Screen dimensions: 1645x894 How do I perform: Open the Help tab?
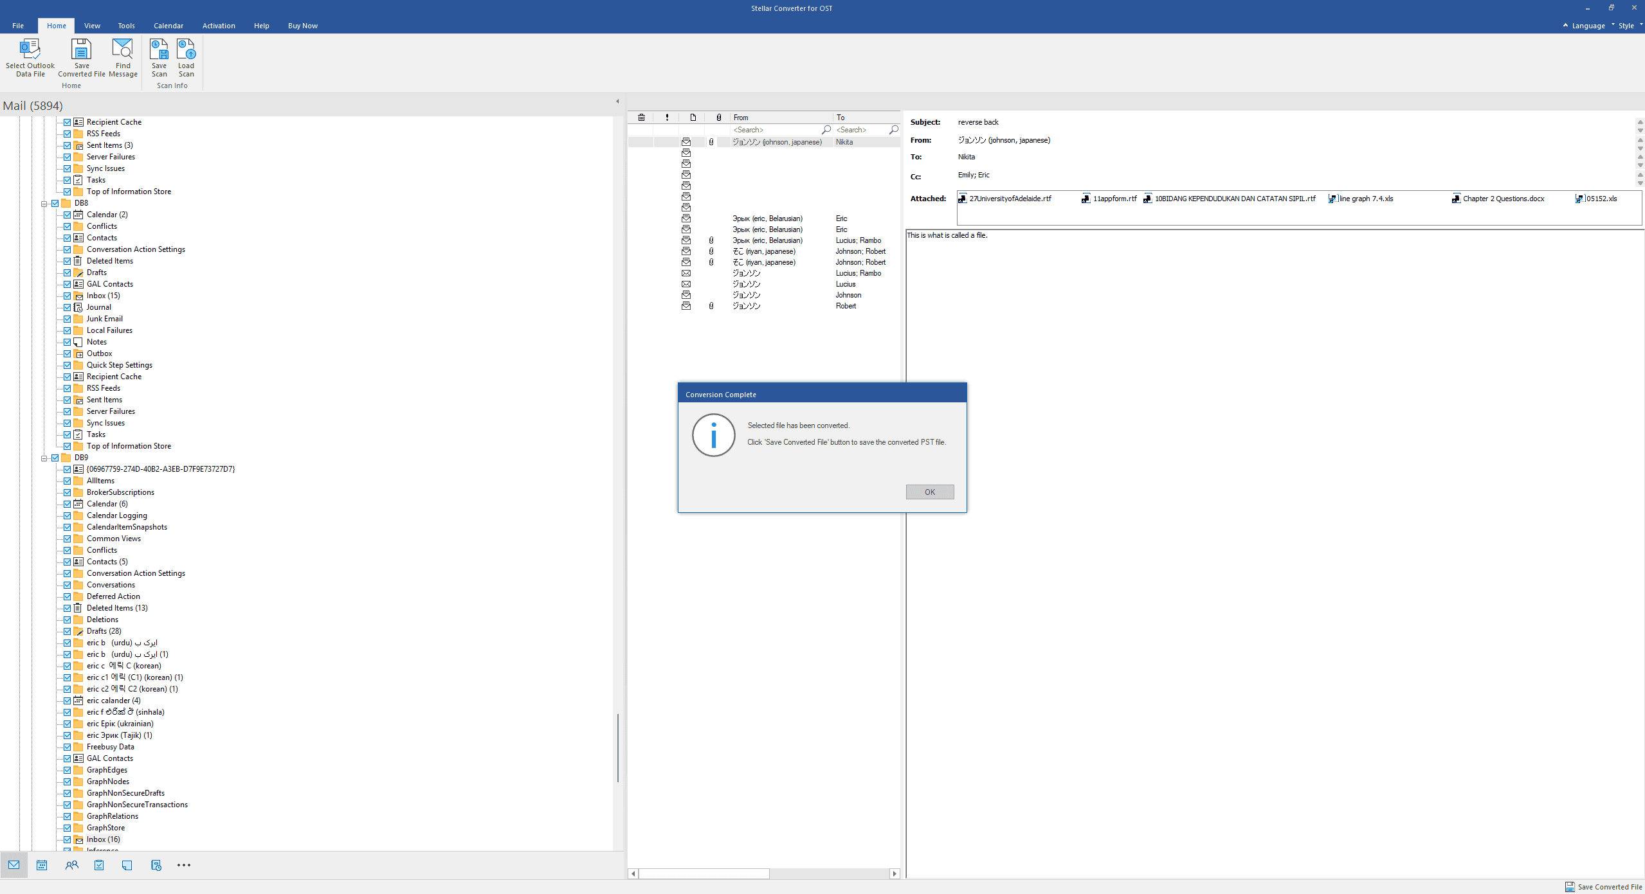(x=261, y=26)
